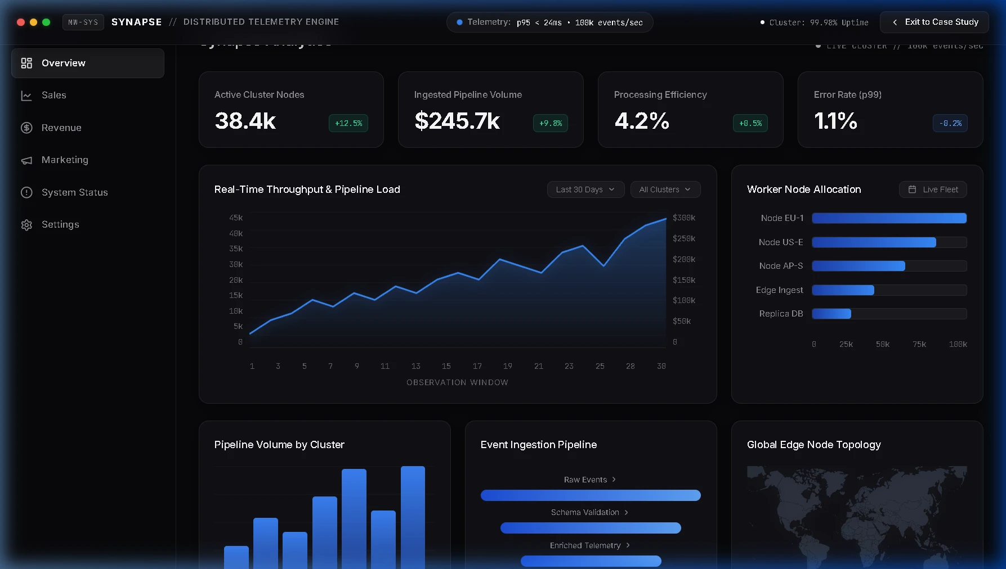
Task: Click the $245.7k pipeline volume value
Action: point(457,121)
